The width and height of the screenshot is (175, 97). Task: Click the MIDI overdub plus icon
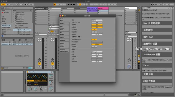coord(78,5)
